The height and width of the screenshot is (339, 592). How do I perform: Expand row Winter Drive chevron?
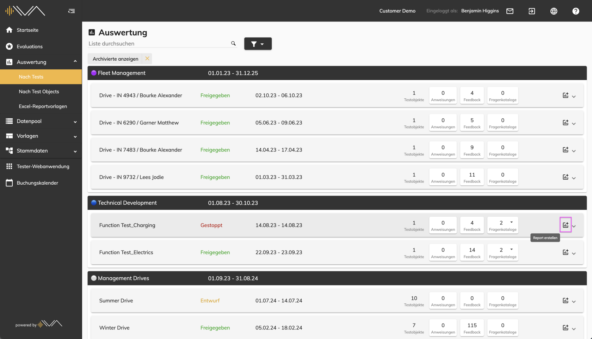(574, 329)
